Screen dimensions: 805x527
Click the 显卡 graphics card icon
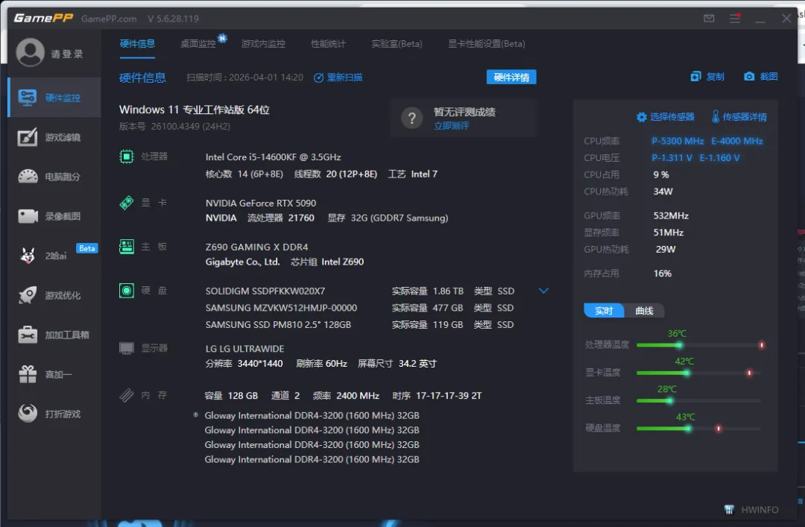click(126, 203)
